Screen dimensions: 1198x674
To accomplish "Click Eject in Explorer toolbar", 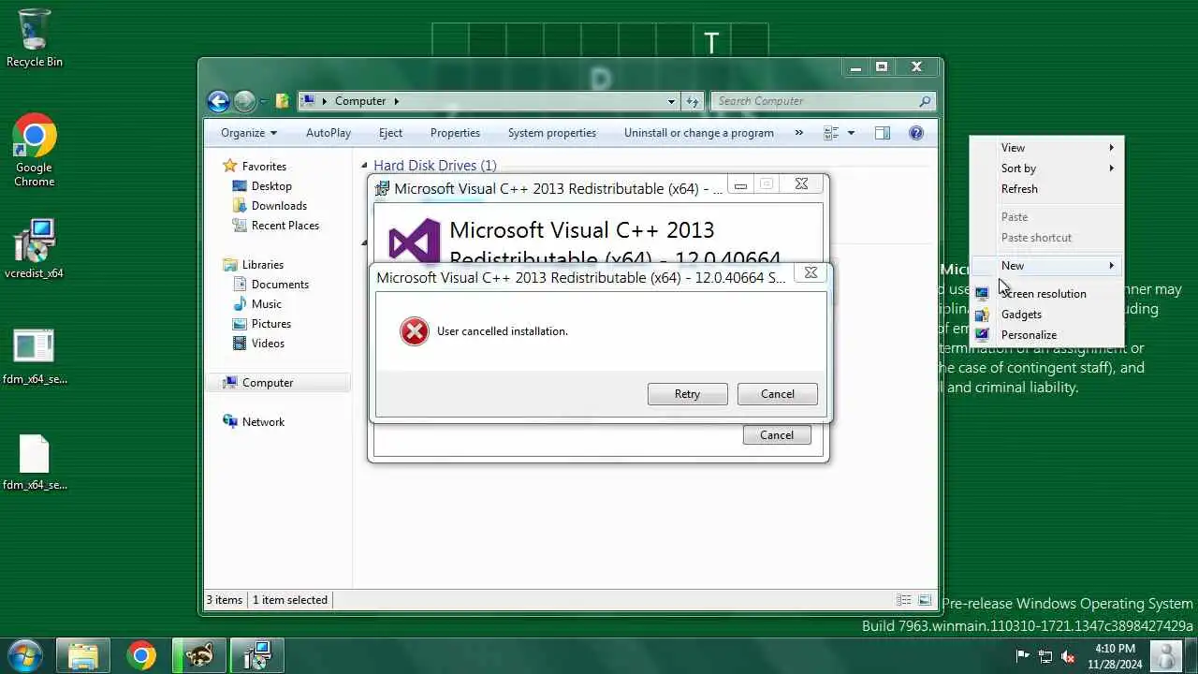I will [x=390, y=133].
